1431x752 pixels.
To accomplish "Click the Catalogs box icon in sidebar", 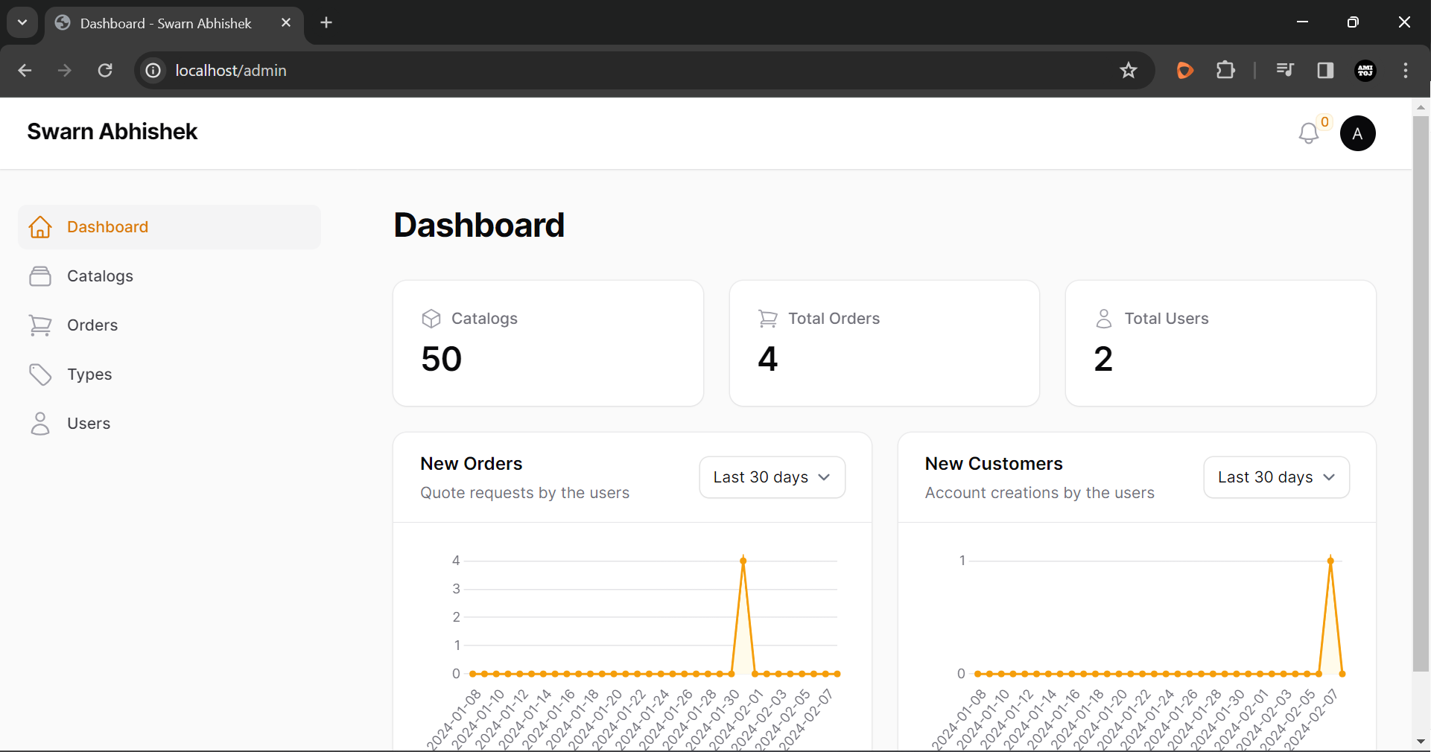I will [40, 276].
